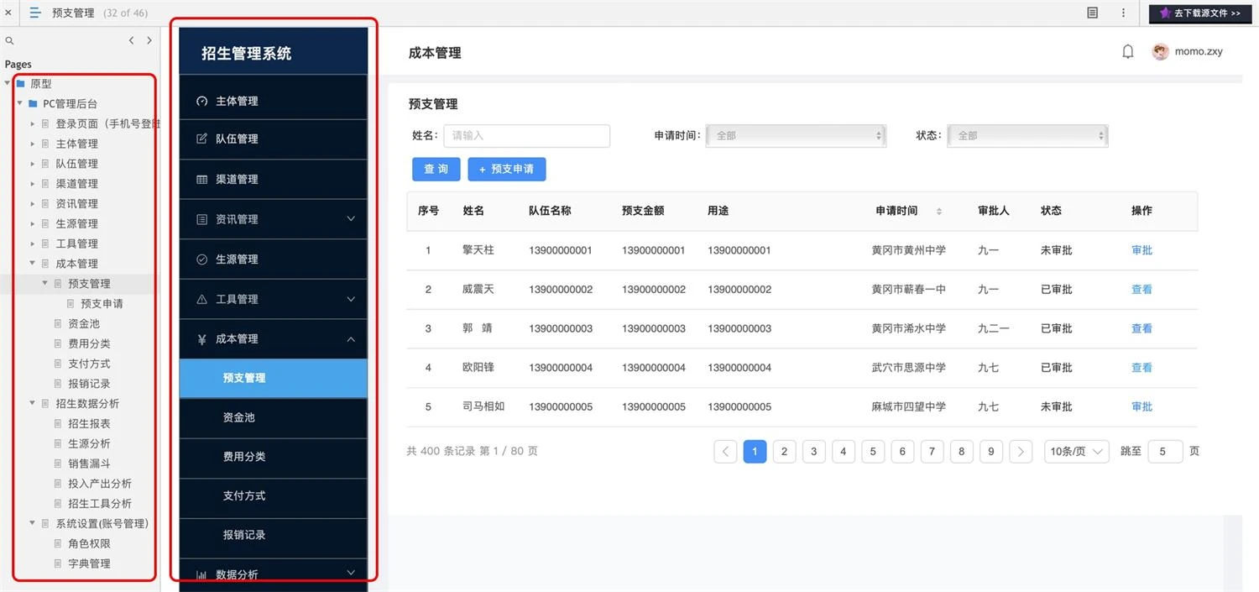Click the search magnifier in the Pages panel

pos(10,40)
